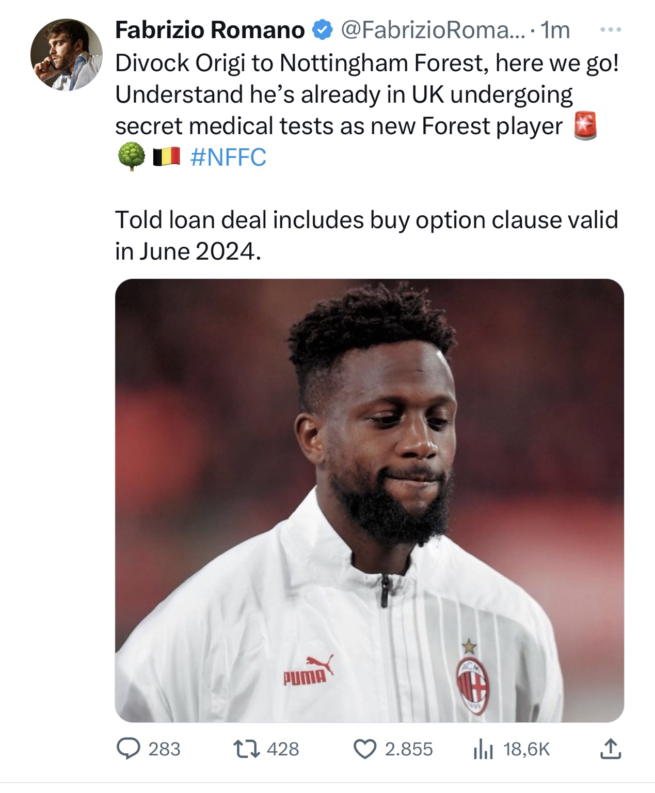Open the #NFFC hashtag

tap(228, 157)
